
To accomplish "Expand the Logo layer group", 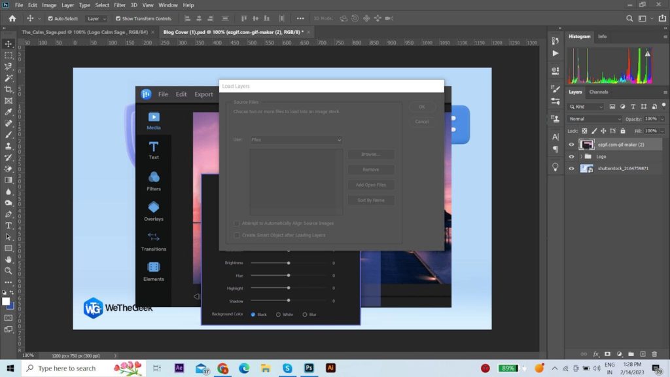I will (581, 157).
